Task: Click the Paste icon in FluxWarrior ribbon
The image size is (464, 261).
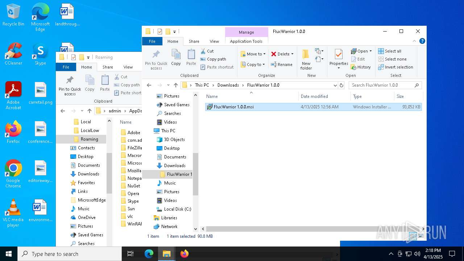Action: click(191, 58)
